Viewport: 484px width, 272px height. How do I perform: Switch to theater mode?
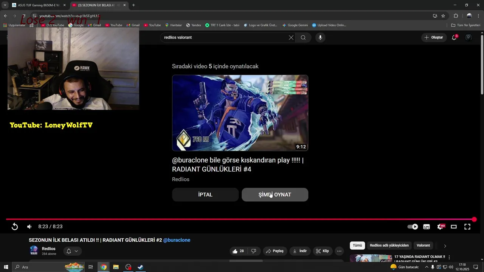454,227
